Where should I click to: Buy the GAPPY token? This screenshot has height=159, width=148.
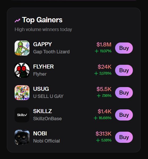coord(124,48)
